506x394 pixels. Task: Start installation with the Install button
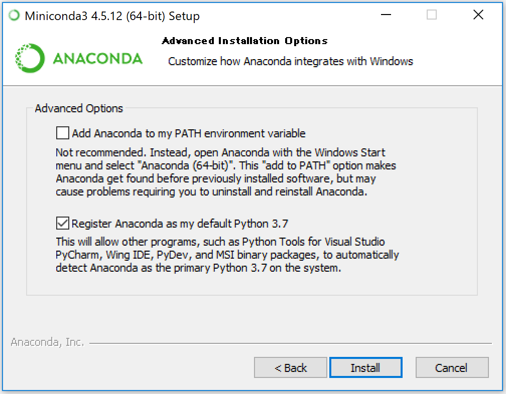[365, 367]
